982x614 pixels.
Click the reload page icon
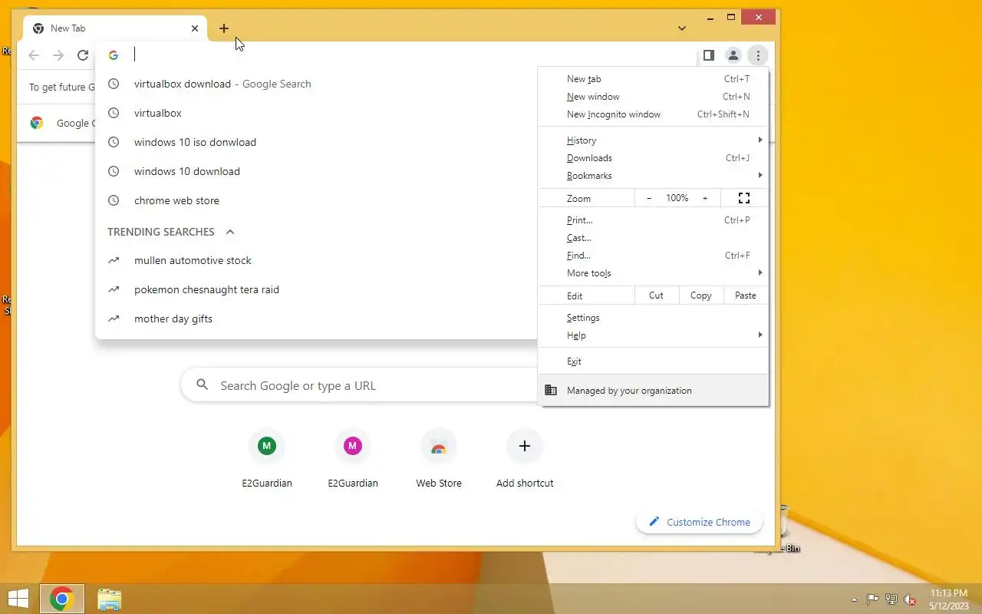coord(83,55)
